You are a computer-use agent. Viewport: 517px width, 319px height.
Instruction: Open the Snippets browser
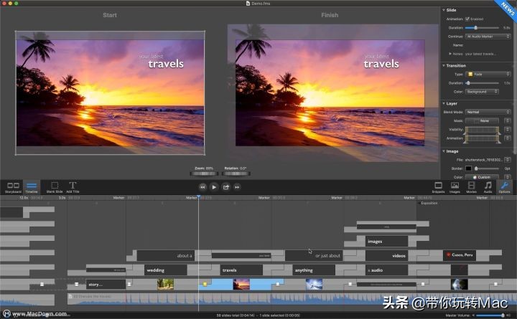pos(438,186)
